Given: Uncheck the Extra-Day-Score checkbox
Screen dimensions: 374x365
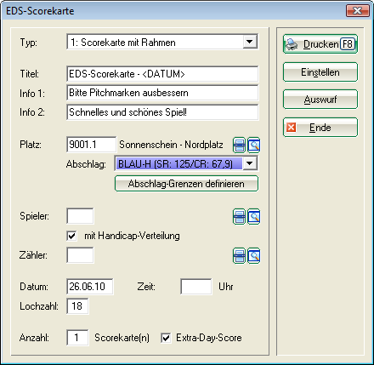Looking at the screenshot, I should pyautogui.click(x=166, y=338).
